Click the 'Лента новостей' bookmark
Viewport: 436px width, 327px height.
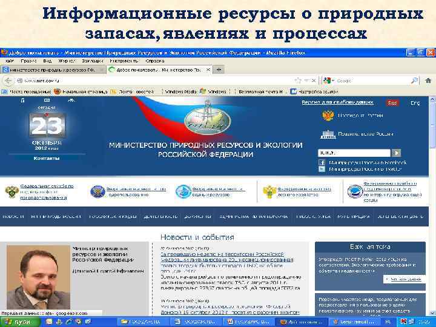(x=132, y=91)
